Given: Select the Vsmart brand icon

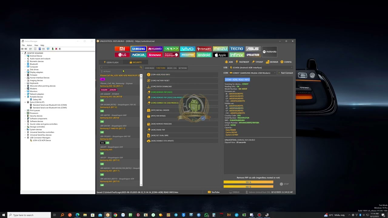Looking at the screenshot, I should coord(204,49).
